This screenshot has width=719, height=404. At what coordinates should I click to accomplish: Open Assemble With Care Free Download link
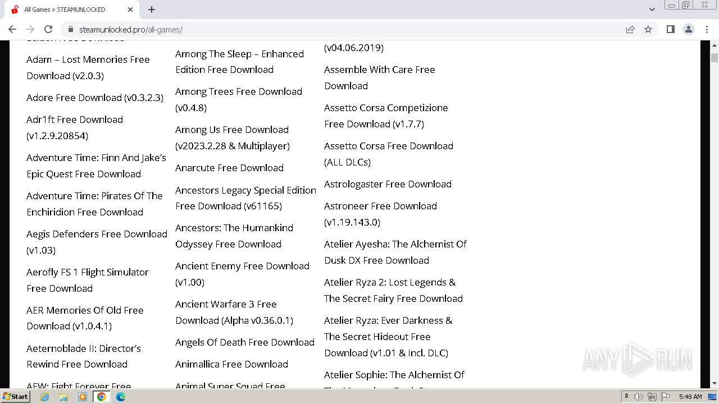pos(380,77)
